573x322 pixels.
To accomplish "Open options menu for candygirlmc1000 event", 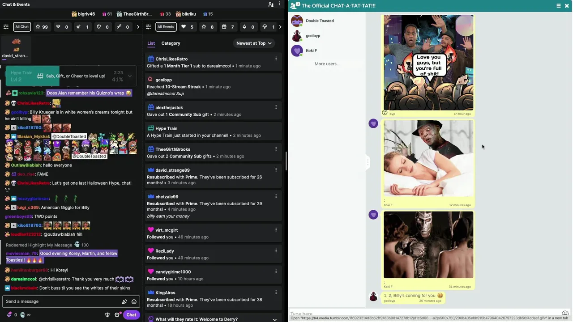I will [276, 271].
